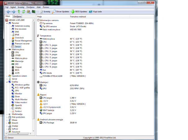The image size is (188, 140).
Task: Open the Chipset tree item
Action: (x=17, y=67)
